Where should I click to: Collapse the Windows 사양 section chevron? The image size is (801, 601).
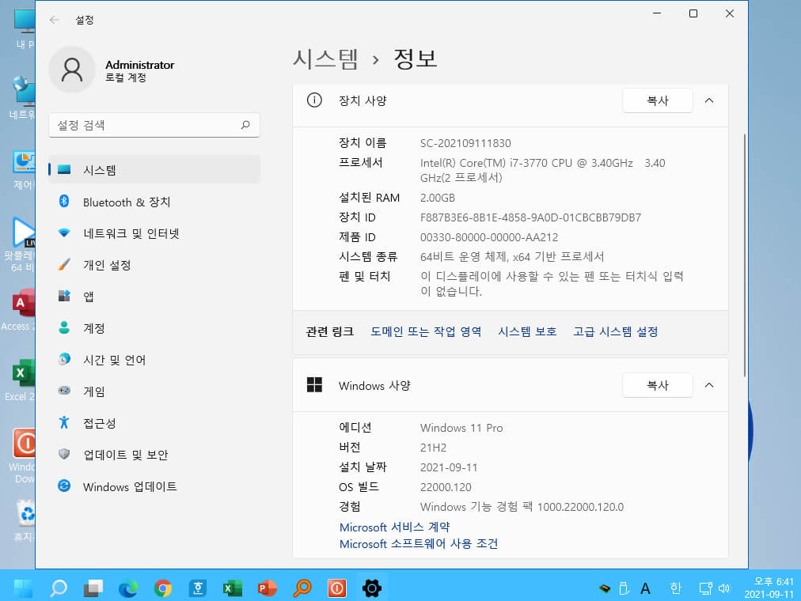(x=709, y=385)
